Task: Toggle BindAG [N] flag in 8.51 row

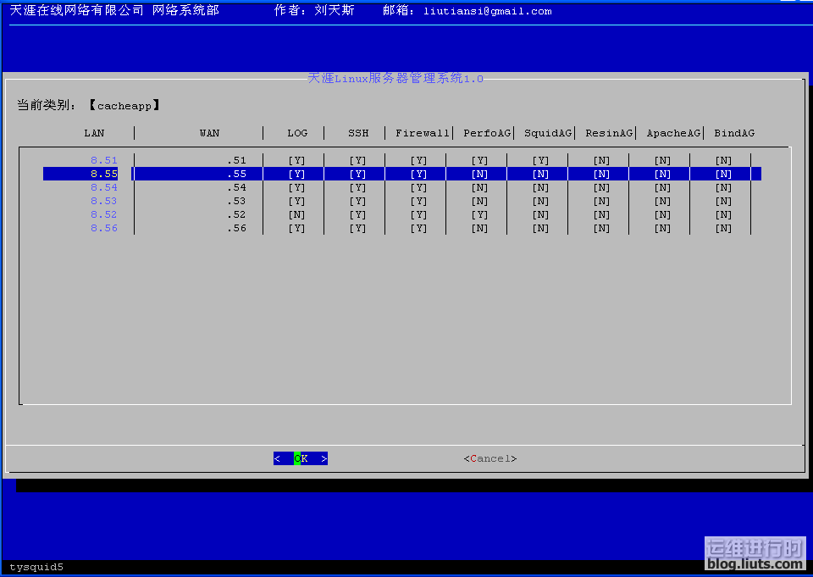Action: 723,160
